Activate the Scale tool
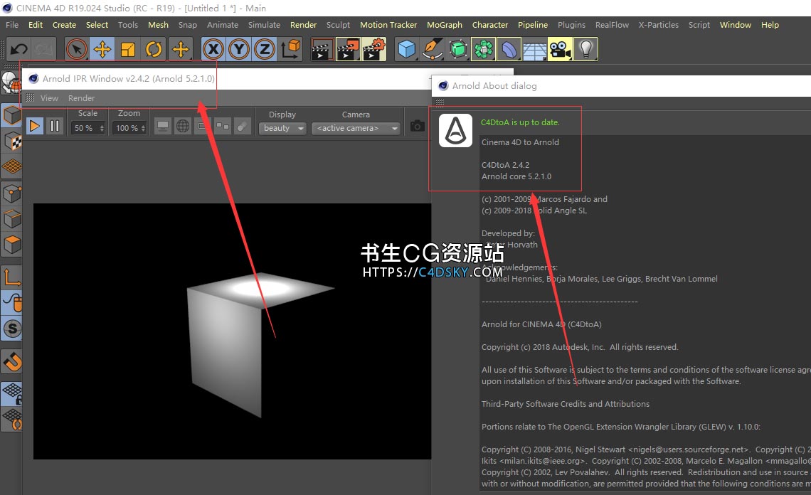The height and width of the screenshot is (495, 811). (128, 50)
